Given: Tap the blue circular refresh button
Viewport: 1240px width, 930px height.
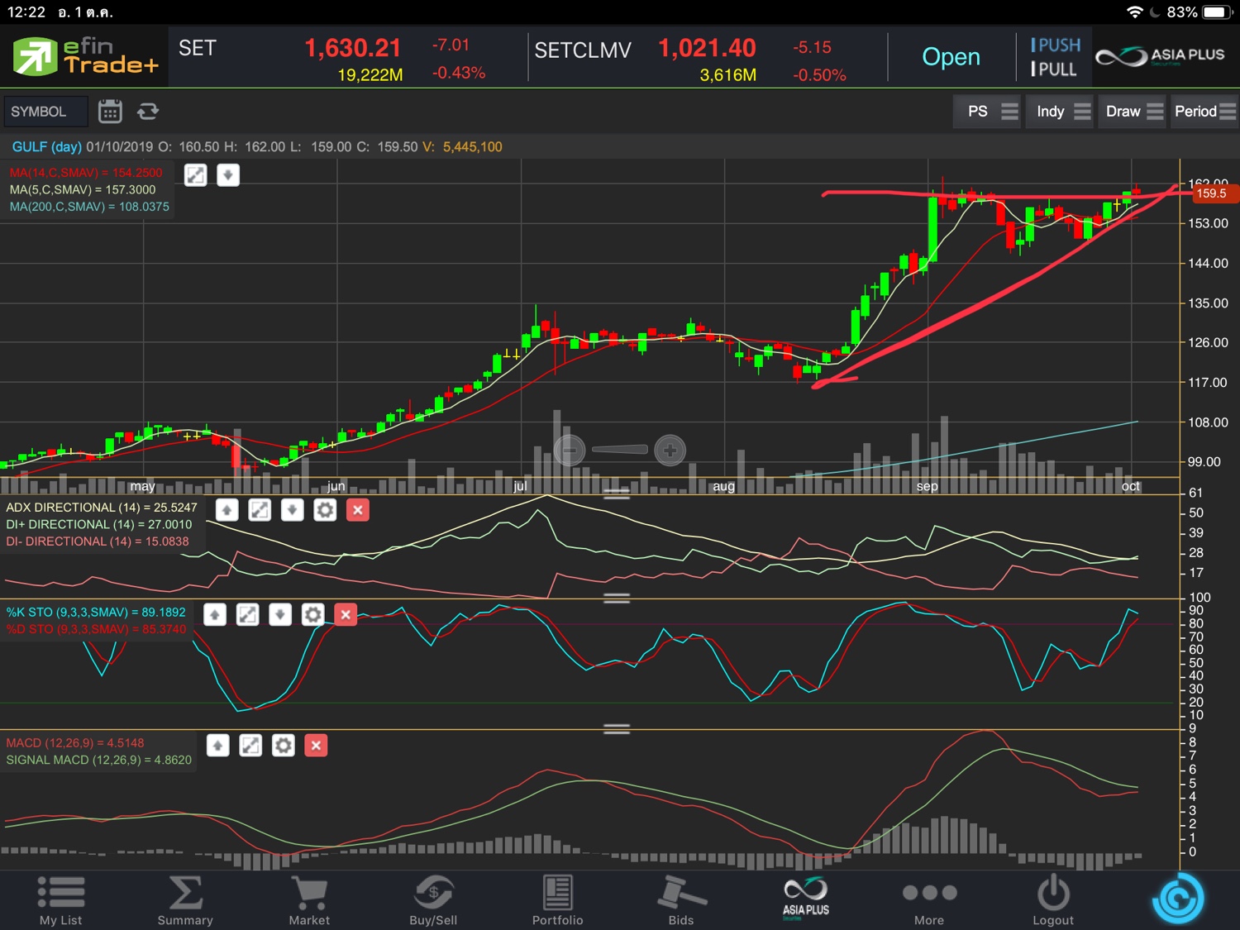Looking at the screenshot, I should [1178, 899].
